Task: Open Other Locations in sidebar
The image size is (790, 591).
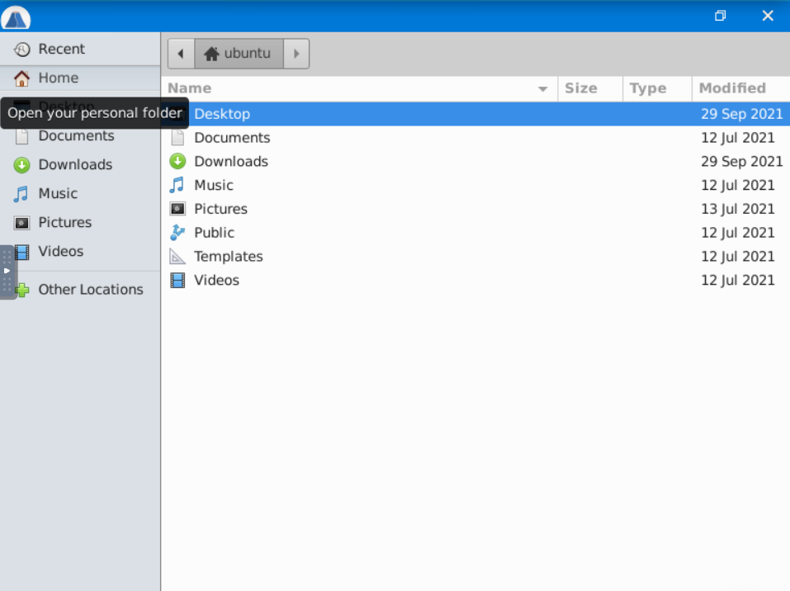Action: 80,289
